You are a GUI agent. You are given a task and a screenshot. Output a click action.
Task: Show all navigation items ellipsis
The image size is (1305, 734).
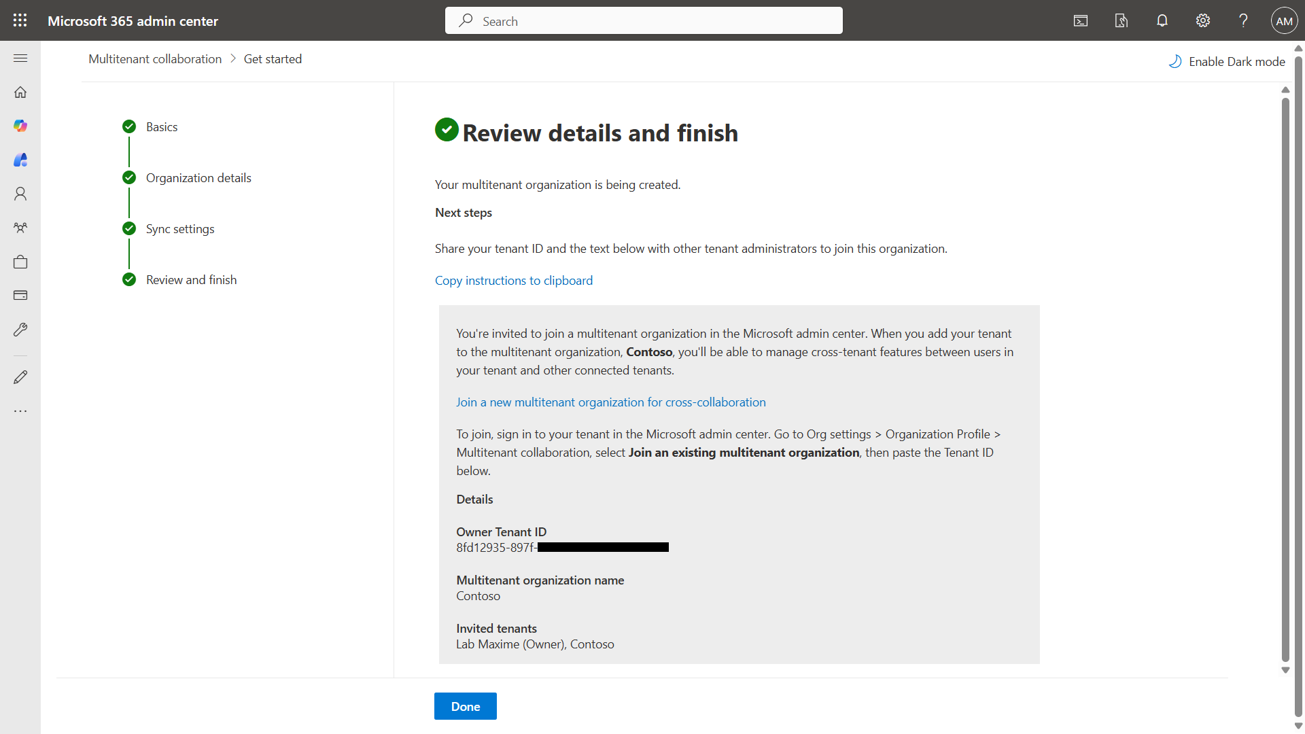coord(20,411)
